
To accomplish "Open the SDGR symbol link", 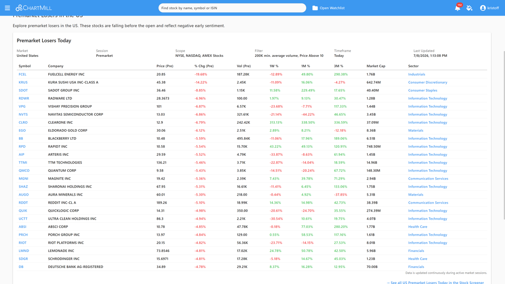I will (23, 259).
